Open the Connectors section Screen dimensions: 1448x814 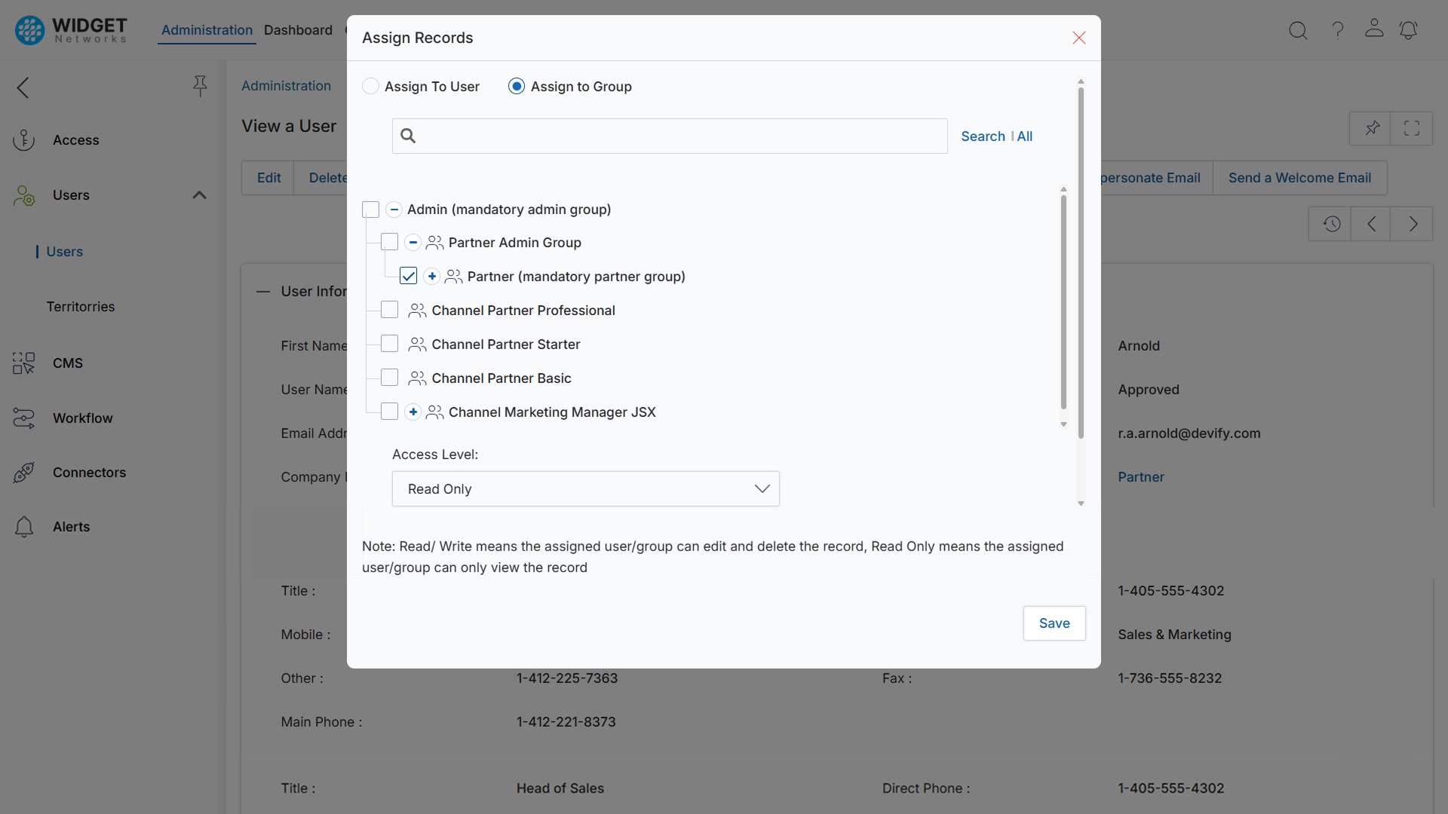coord(90,473)
